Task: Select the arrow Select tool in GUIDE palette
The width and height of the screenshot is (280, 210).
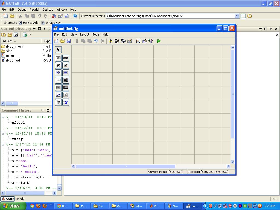Action: coord(58,50)
